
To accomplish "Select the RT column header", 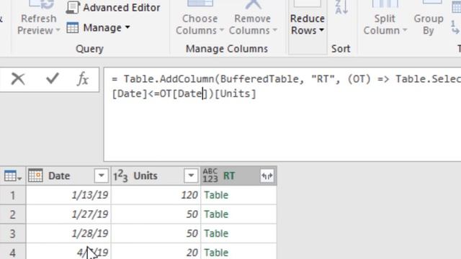I will click(x=238, y=176).
